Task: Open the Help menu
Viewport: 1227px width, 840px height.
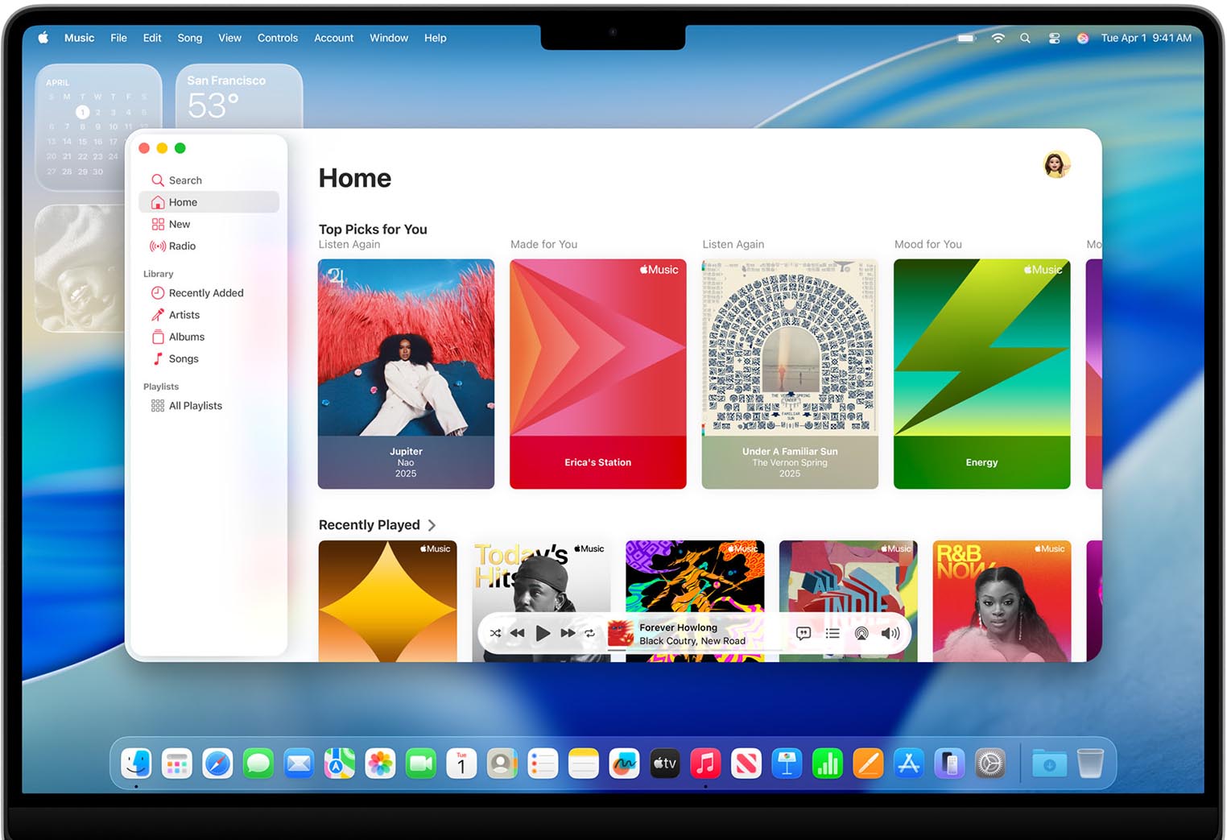Action: (x=435, y=38)
